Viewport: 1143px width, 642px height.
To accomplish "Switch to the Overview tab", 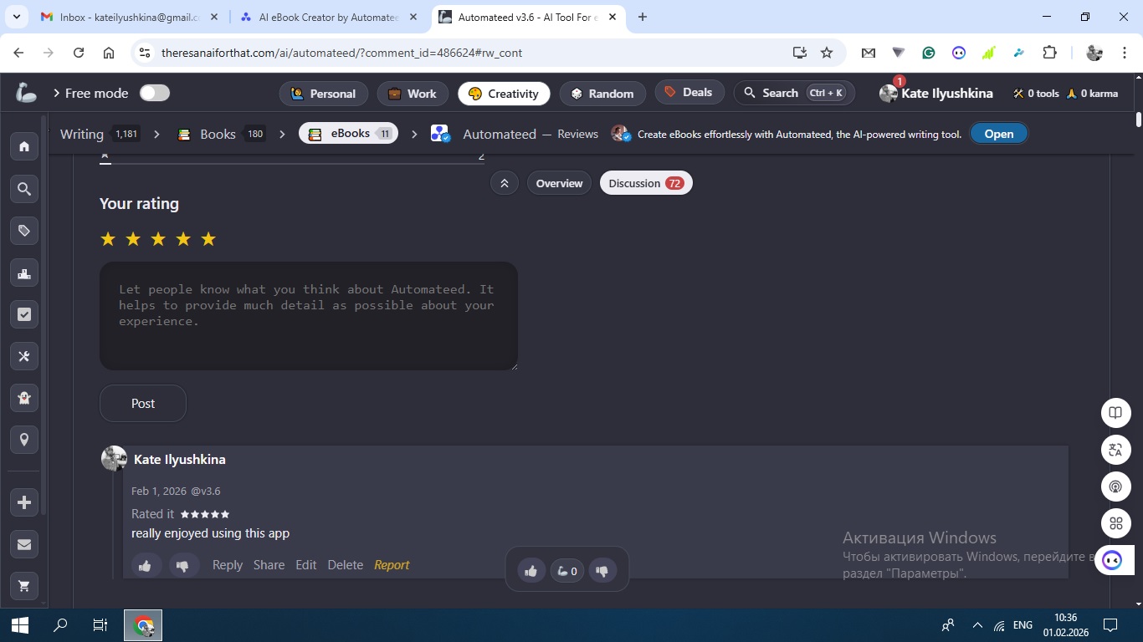I will [559, 183].
